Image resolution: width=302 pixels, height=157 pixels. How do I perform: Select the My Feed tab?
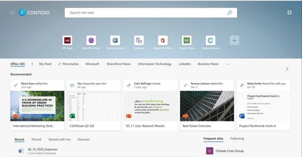[45, 64]
